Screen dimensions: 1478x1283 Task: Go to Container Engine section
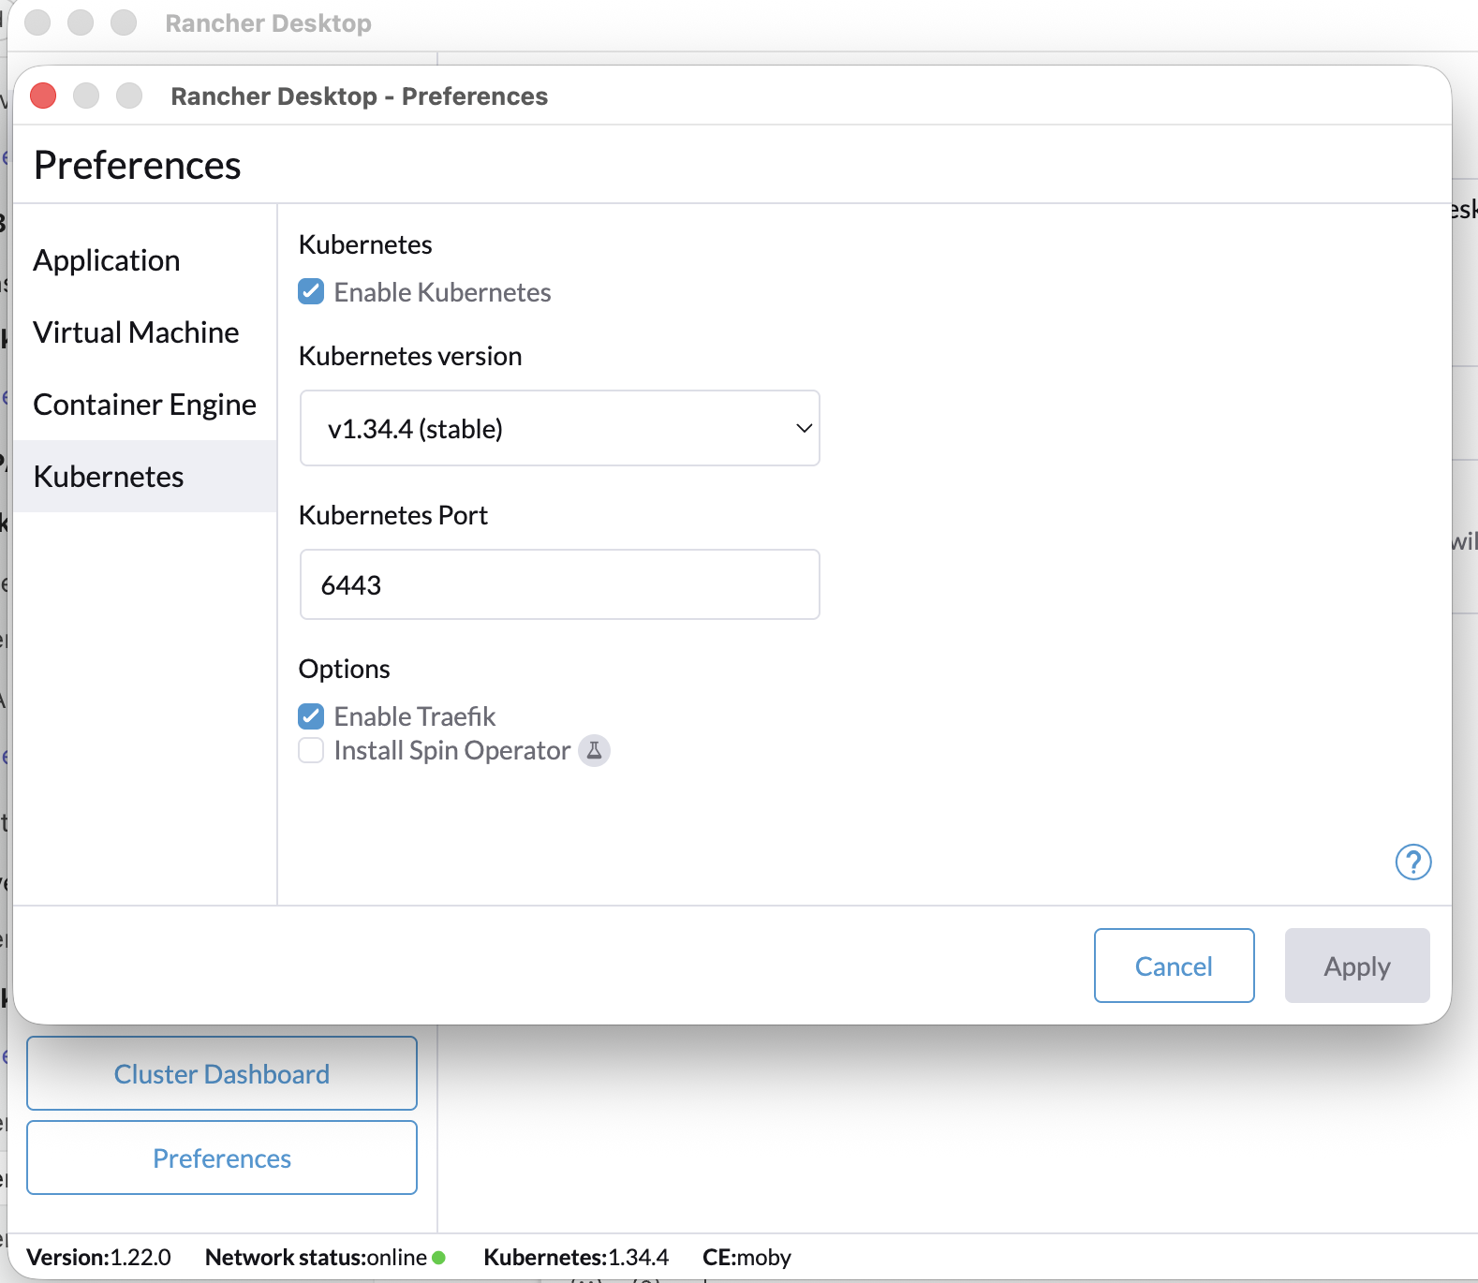[145, 405]
